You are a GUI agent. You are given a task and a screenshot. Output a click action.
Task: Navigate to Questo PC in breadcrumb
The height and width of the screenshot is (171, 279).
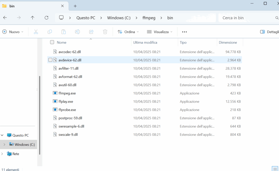tap(86, 18)
